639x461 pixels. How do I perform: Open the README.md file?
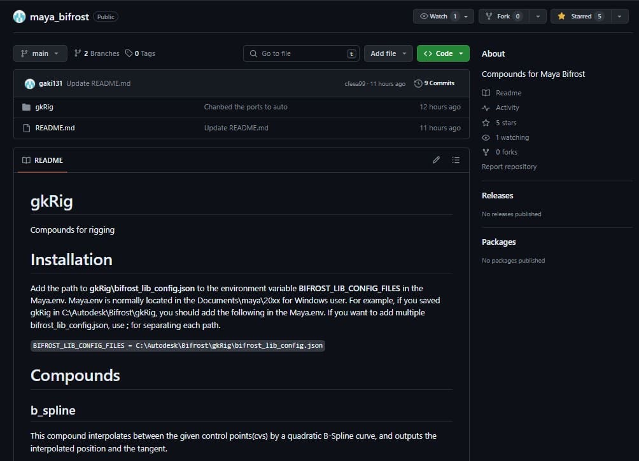tap(55, 128)
